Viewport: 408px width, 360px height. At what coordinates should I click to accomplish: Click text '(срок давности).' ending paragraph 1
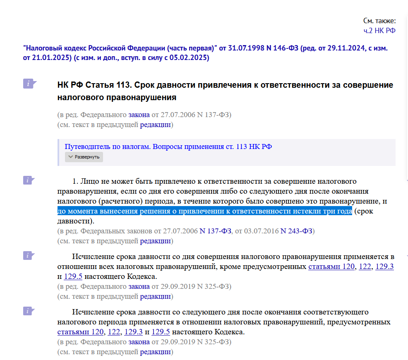click(x=215, y=216)
